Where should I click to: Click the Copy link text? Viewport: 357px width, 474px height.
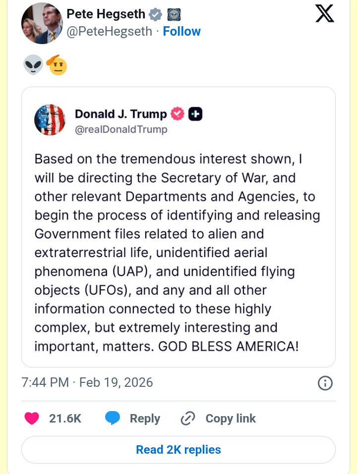click(x=231, y=419)
